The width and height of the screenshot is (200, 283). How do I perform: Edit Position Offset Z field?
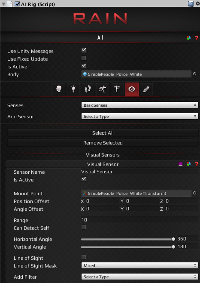point(182,201)
